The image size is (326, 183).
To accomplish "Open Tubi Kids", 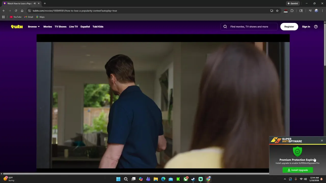I will coord(98,26).
